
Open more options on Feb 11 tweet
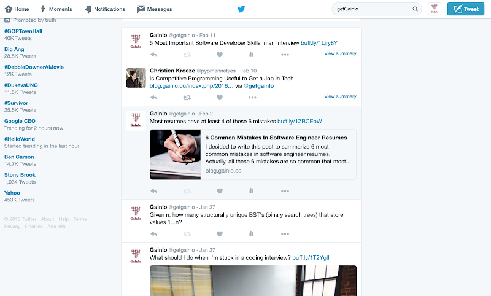[x=285, y=55]
